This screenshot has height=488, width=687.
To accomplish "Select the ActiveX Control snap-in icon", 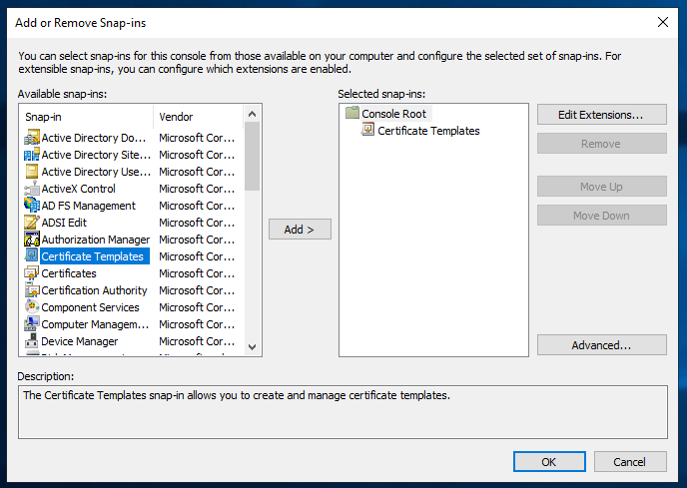I will [x=31, y=189].
